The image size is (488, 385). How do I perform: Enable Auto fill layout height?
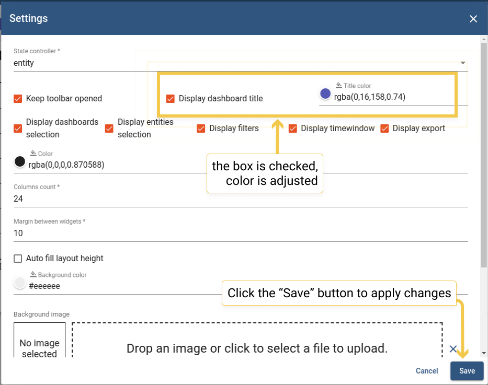click(x=18, y=259)
